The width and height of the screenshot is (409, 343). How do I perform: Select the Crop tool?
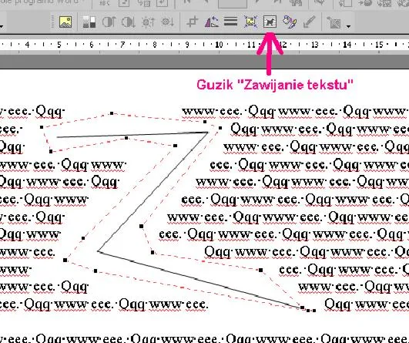click(x=193, y=22)
